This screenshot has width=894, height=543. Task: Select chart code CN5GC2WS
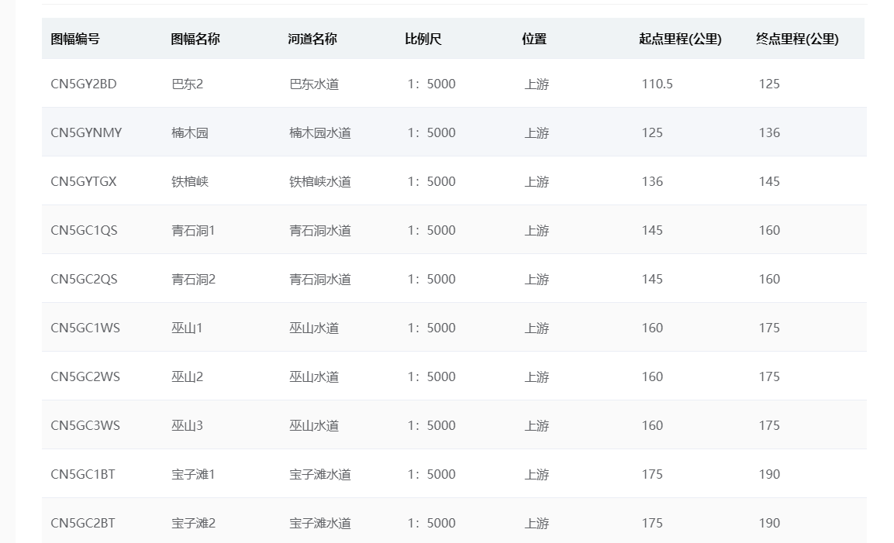(x=85, y=376)
